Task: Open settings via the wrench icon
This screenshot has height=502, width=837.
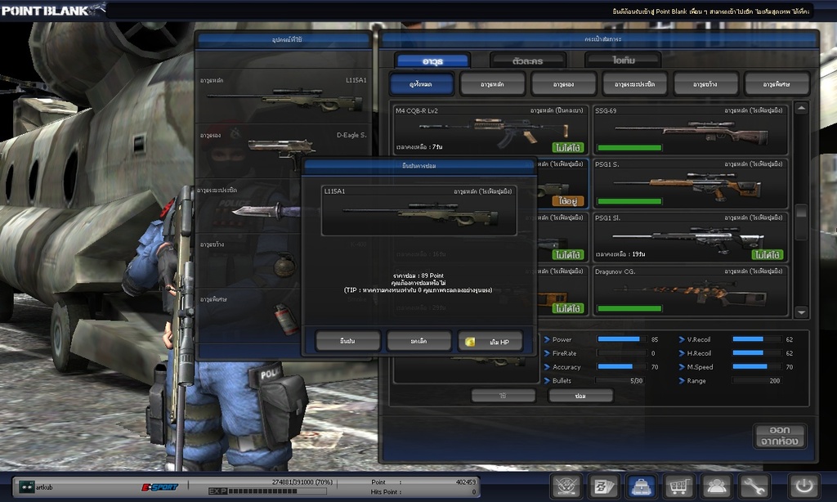Action: [x=754, y=486]
